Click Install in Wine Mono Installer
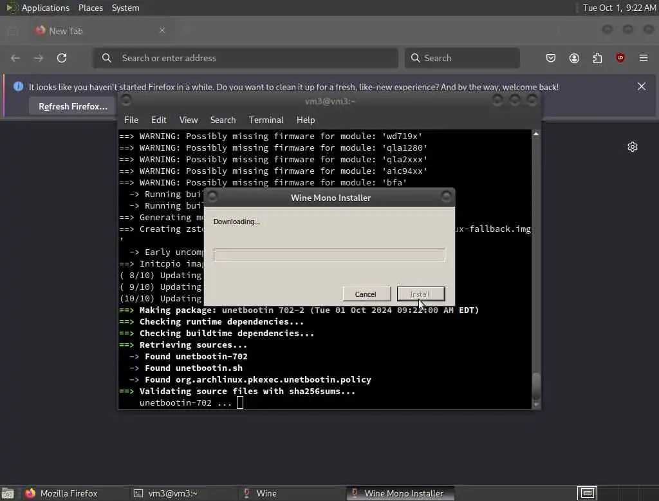 click(421, 294)
